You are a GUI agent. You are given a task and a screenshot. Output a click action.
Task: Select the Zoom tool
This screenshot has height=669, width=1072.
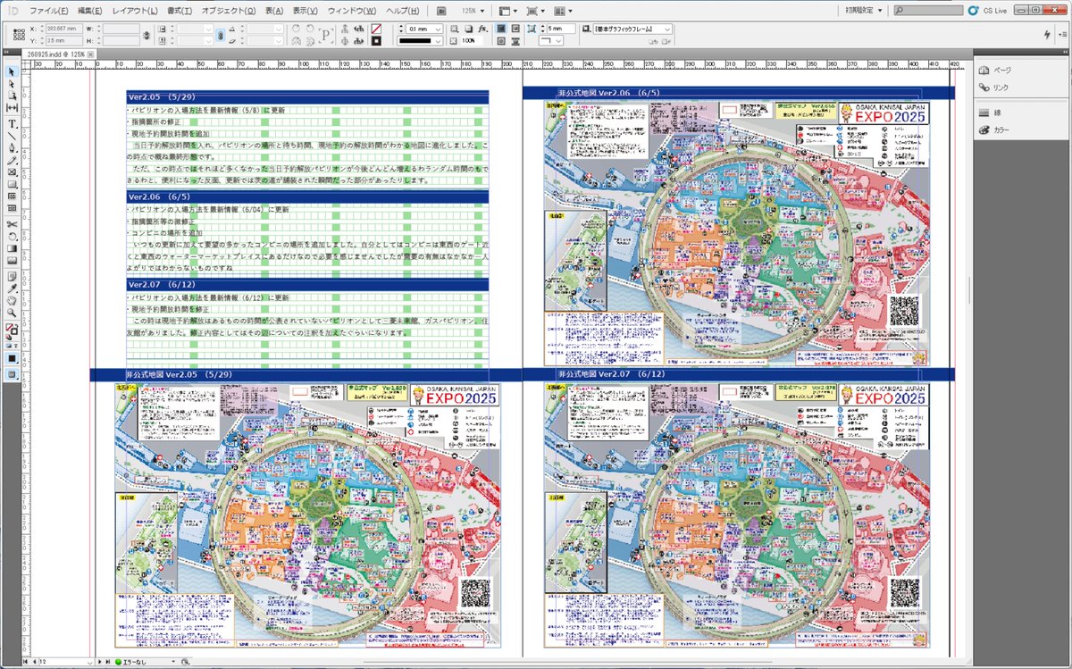12,312
